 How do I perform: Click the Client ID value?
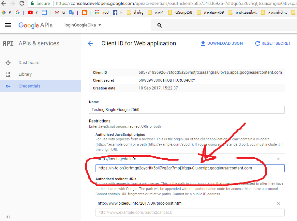[210, 72]
